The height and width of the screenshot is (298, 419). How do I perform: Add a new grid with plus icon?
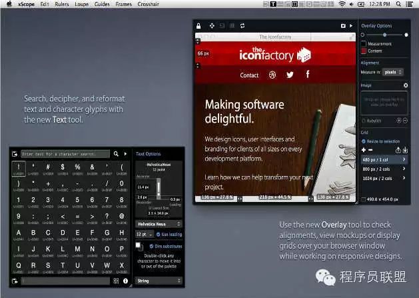pos(363,151)
